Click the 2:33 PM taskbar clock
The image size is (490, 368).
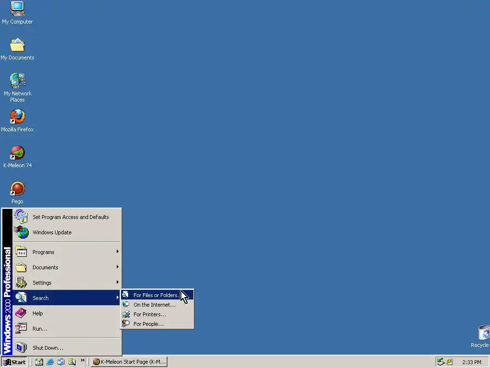pos(471,362)
